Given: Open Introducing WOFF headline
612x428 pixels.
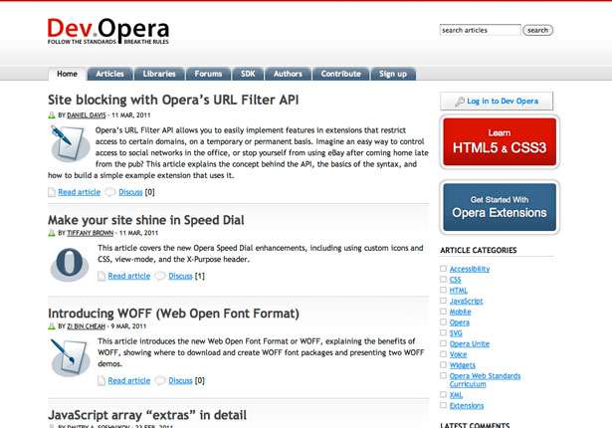Looking at the screenshot, I should click(174, 314).
